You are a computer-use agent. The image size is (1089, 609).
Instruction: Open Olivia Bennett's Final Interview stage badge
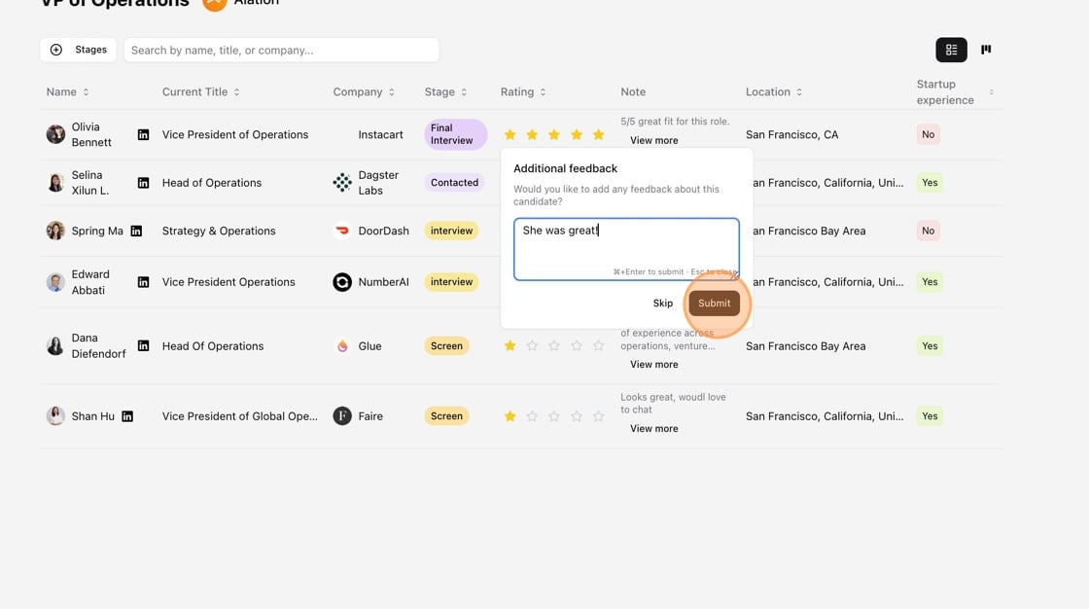click(x=456, y=134)
